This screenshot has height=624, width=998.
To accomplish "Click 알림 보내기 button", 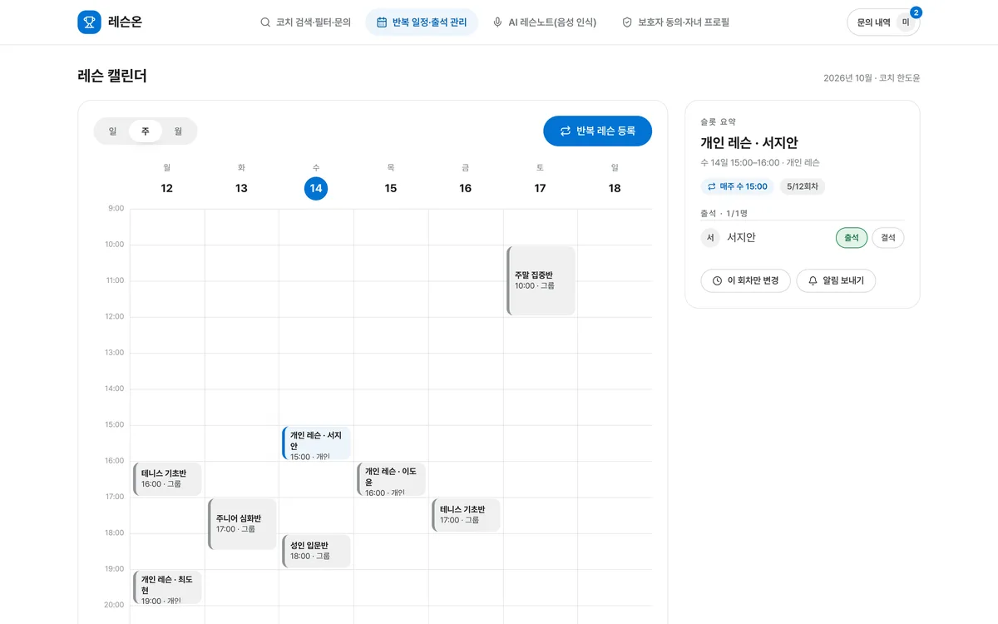I will coord(836,281).
